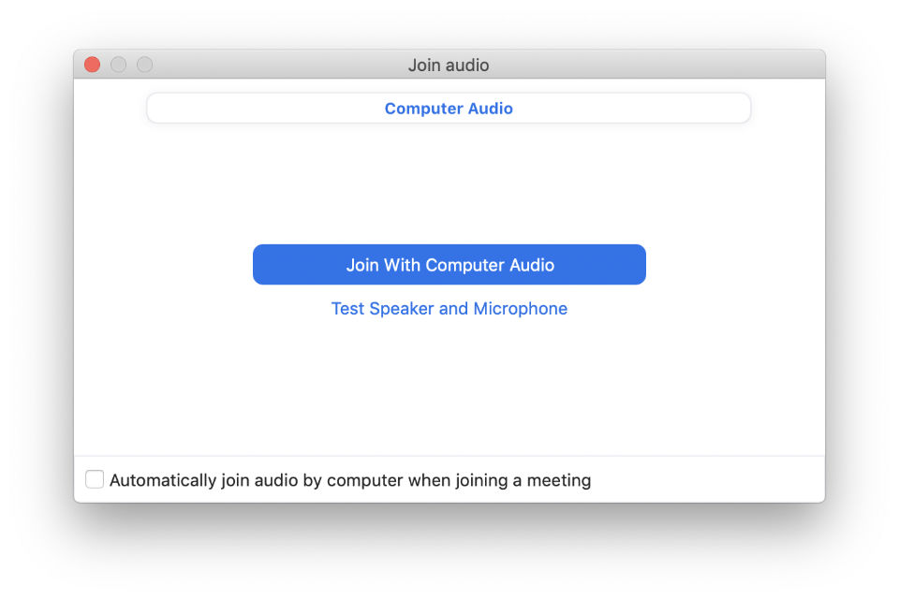Click Join With Computer Audio button
Viewport: 899px width, 600px height.
[x=449, y=265]
